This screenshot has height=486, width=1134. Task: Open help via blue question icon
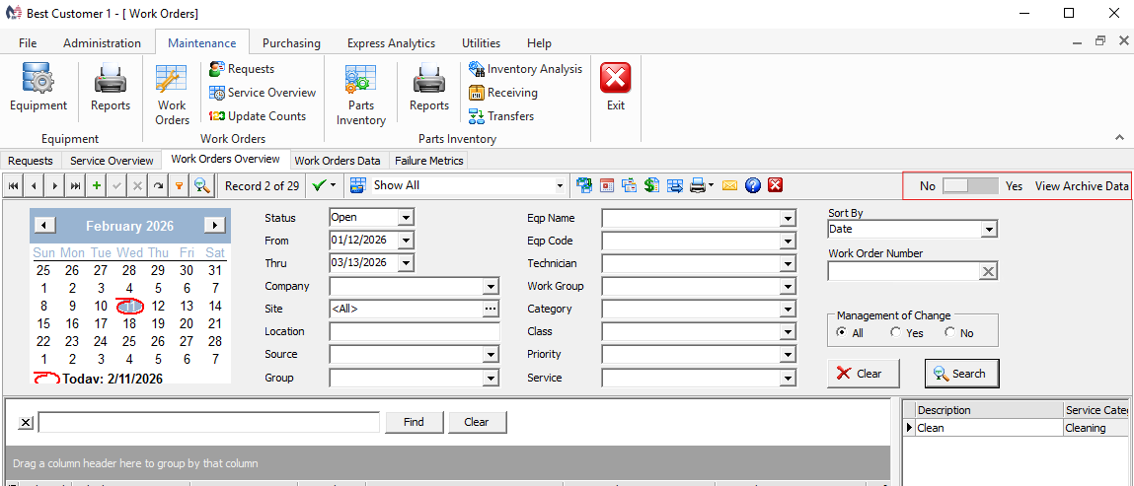752,185
